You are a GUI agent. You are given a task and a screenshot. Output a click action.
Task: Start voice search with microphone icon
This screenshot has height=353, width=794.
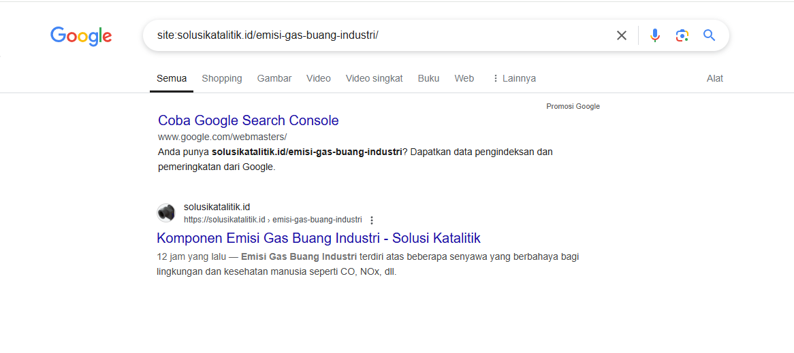[x=655, y=35]
